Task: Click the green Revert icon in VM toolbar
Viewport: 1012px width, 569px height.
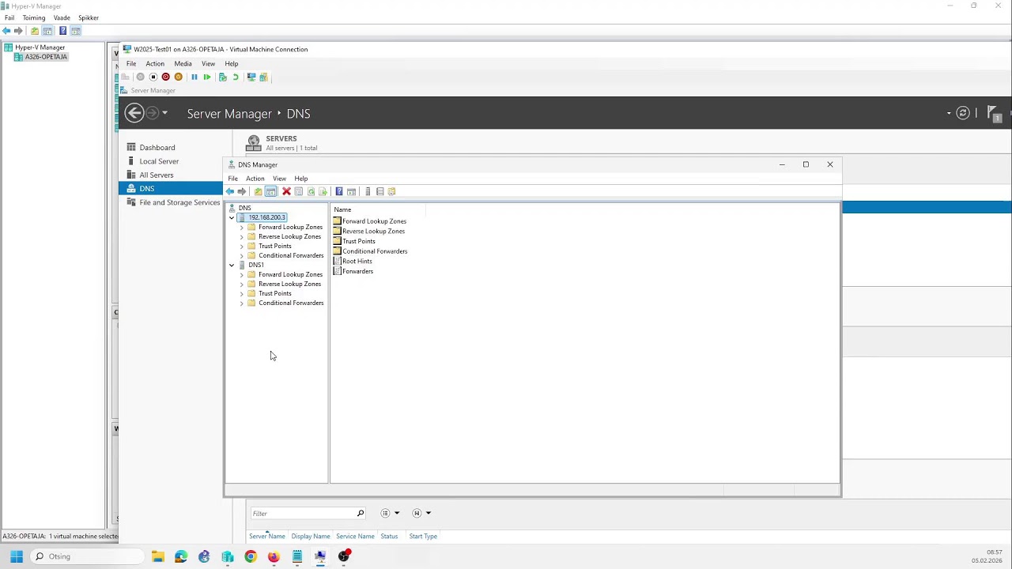Action: coord(236,77)
